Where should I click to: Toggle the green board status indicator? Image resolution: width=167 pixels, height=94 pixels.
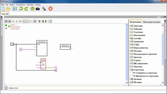pyautogui.click(x=6, y=25)
